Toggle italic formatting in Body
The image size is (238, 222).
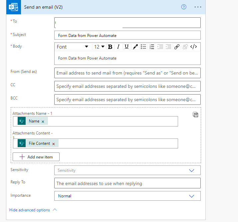tap(118, 47)
